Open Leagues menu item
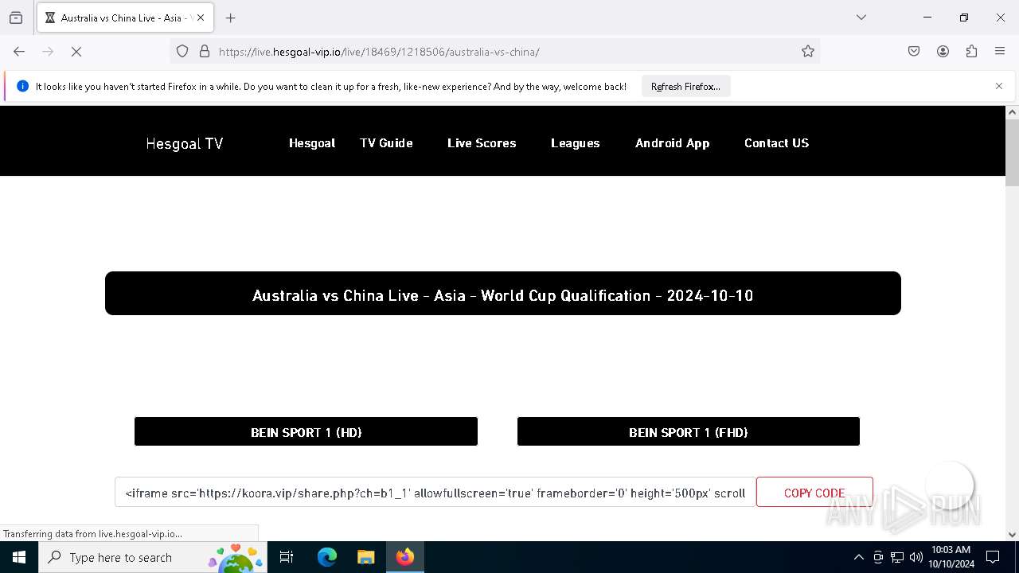The height and width of the screenshot is (573, 1019). (x=576, y=143)
